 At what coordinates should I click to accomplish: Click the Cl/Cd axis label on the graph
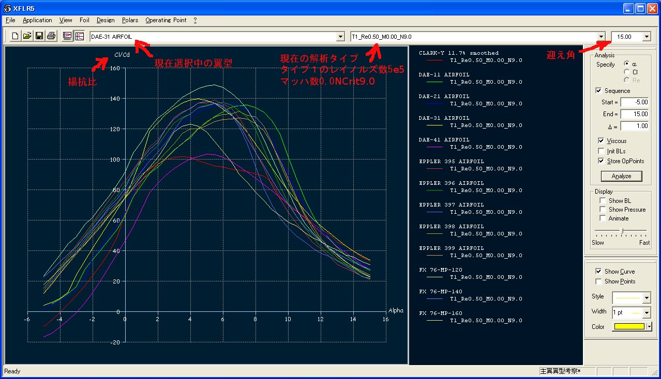[x=122, y=55]
